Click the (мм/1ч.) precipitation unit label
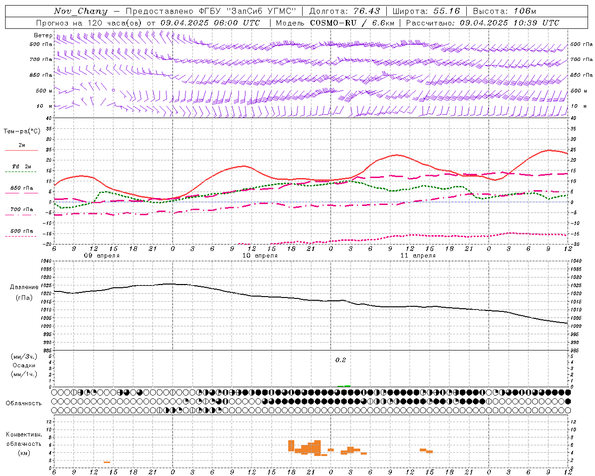This screenshot has width=595, height=476. coord(24,374)
